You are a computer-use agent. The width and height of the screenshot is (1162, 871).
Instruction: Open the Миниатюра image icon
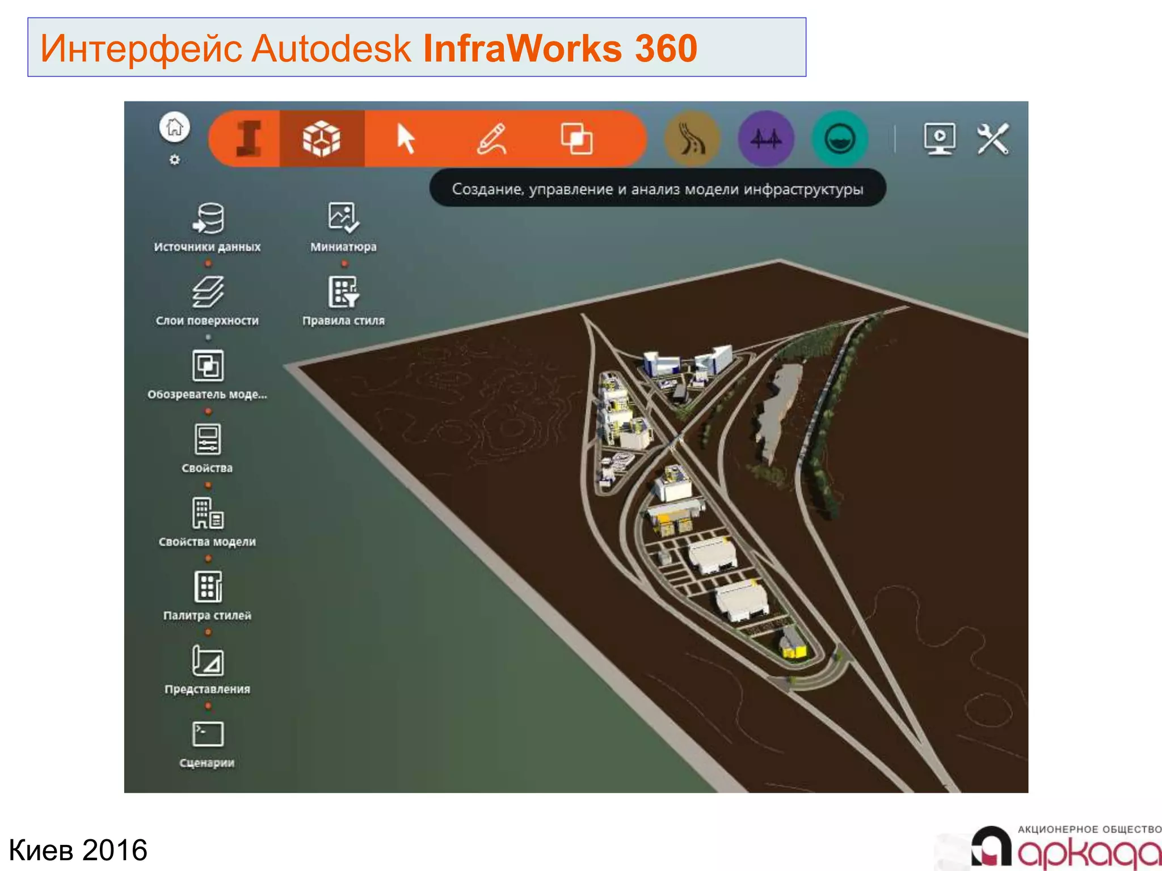click(343, 218)
